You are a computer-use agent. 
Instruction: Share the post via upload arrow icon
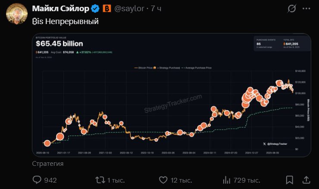coord(306,180)
